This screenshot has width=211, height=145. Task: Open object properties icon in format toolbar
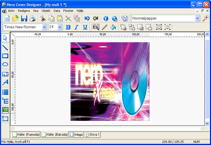click(96, 27)
